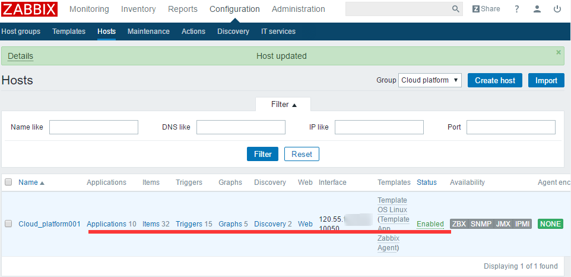This screenshot has height=277, width=571.
Task: Open the help question mark icon
Action: pos(517,9)
